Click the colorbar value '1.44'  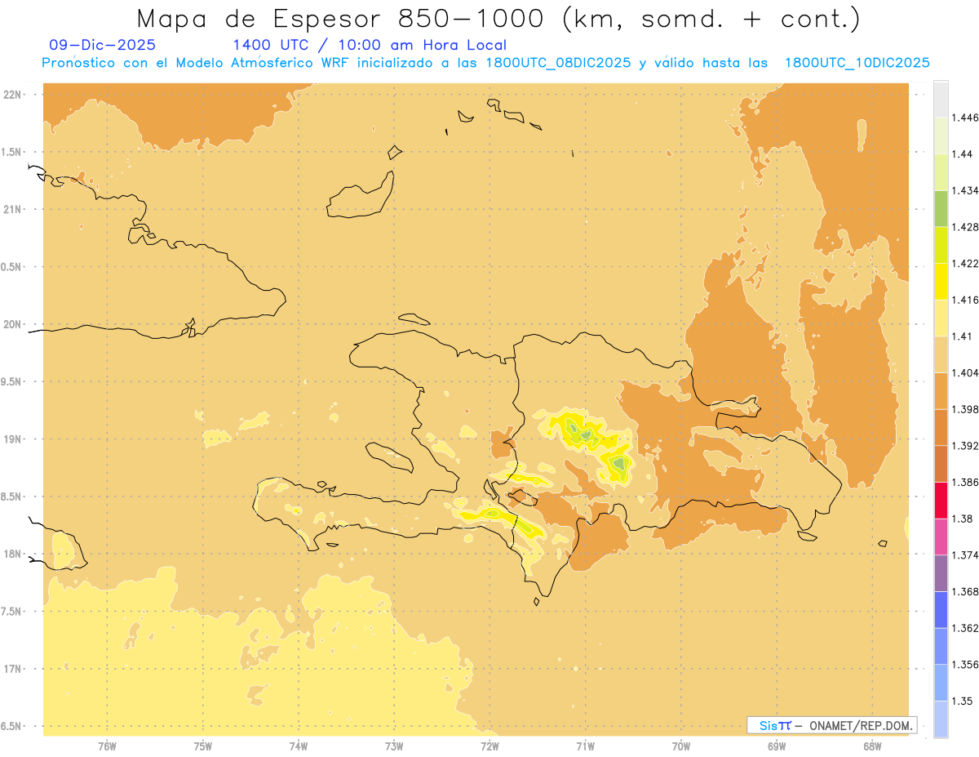coord(963,154)
